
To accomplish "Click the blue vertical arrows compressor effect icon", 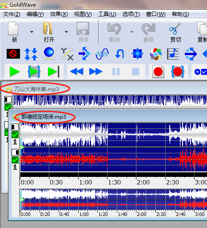I will (x=31, y=54).
